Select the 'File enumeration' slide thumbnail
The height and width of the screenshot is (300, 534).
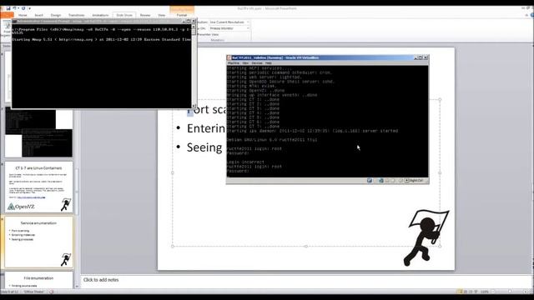[39, 280]
